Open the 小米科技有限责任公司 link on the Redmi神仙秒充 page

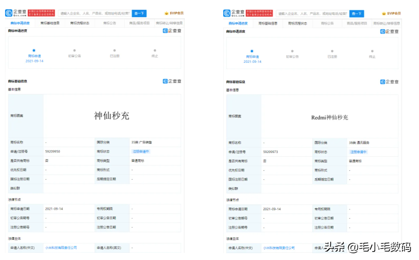click(279, 248)
